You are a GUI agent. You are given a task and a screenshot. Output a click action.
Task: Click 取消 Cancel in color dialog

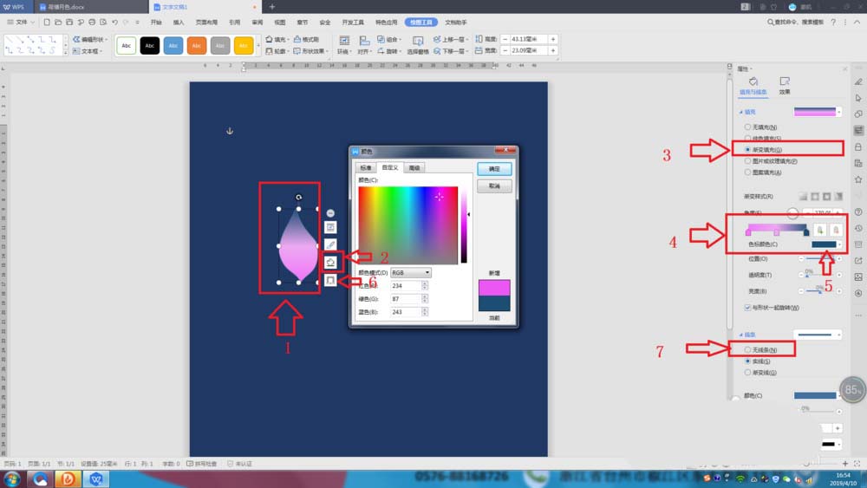click(494, 186)
